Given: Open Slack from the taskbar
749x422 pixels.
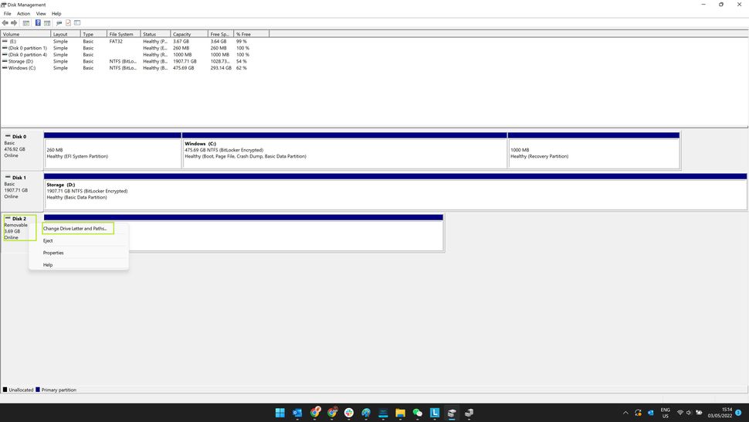Looking at the screenshot, I should [x=349, y=413].
